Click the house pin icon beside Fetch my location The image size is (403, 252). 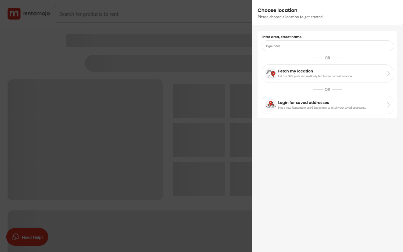click(x=271, y=73)
